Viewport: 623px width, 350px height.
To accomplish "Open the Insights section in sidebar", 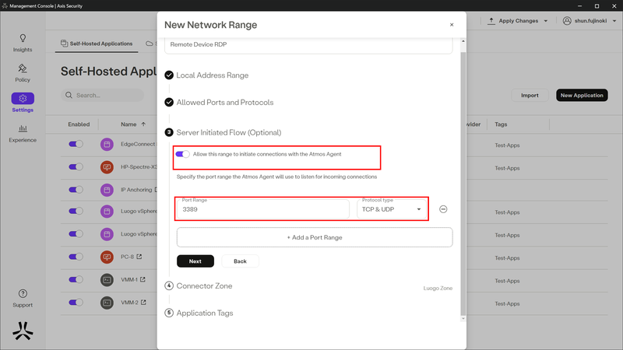I will click(23, 43).
